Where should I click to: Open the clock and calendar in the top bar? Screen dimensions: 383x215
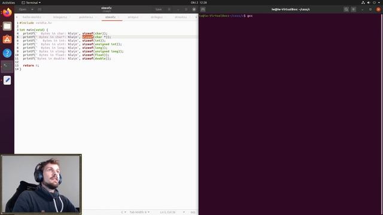199,2
